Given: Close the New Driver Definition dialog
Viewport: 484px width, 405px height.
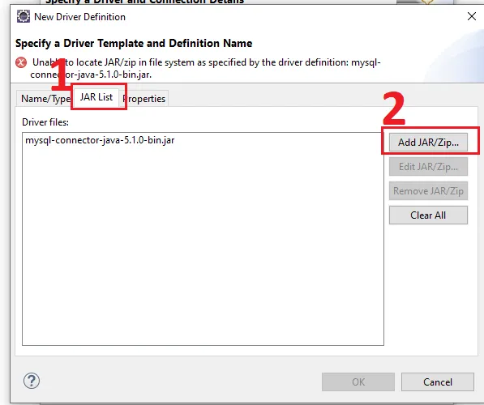Looking at the screenshot, I should (471, 16).
